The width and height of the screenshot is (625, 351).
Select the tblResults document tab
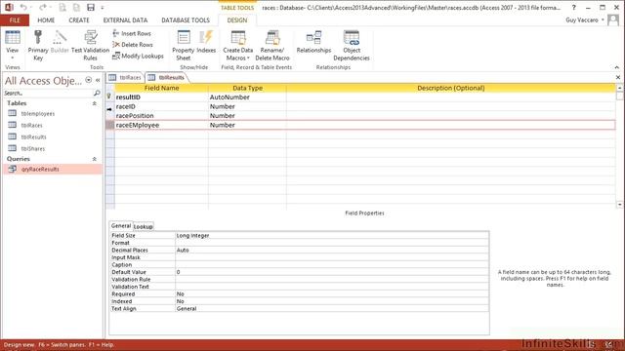tap(167, 77)
